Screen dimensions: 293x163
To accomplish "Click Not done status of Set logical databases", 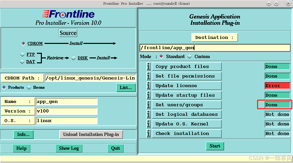I will [277, 114].
